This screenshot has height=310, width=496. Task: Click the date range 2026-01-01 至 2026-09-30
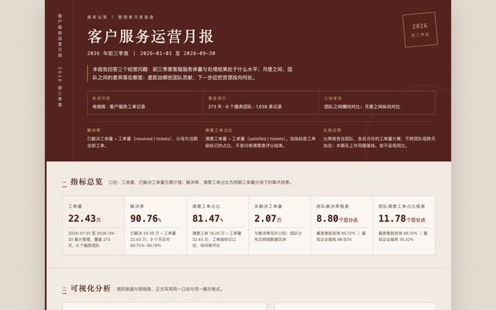177,53
